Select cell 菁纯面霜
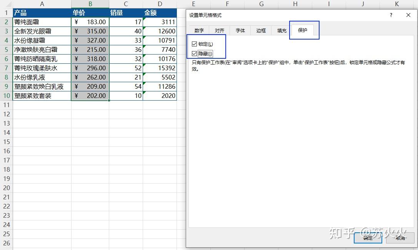Screen dimensions: 418x250 (x=42, y=22)
